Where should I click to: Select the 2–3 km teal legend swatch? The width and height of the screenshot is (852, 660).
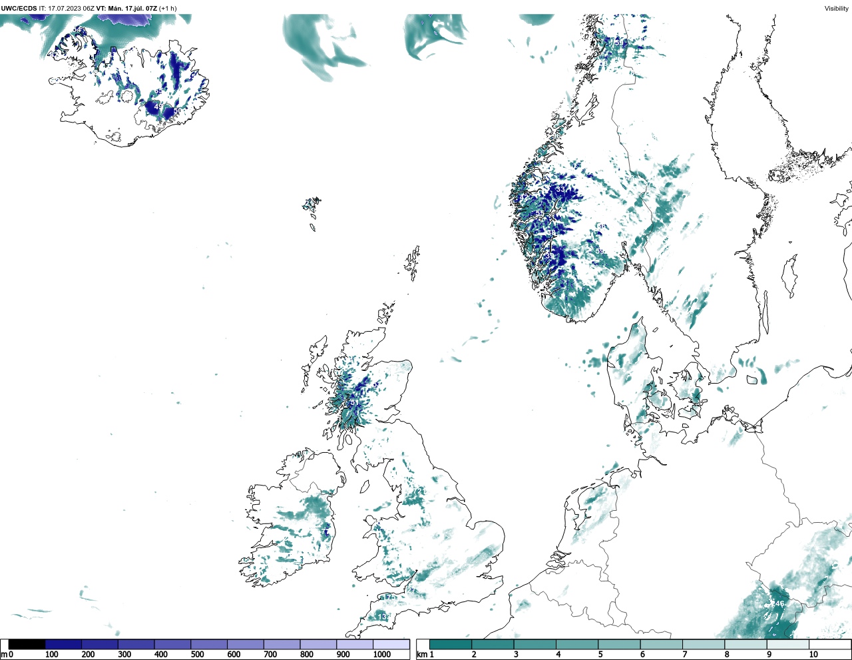[x=493, y=644]
